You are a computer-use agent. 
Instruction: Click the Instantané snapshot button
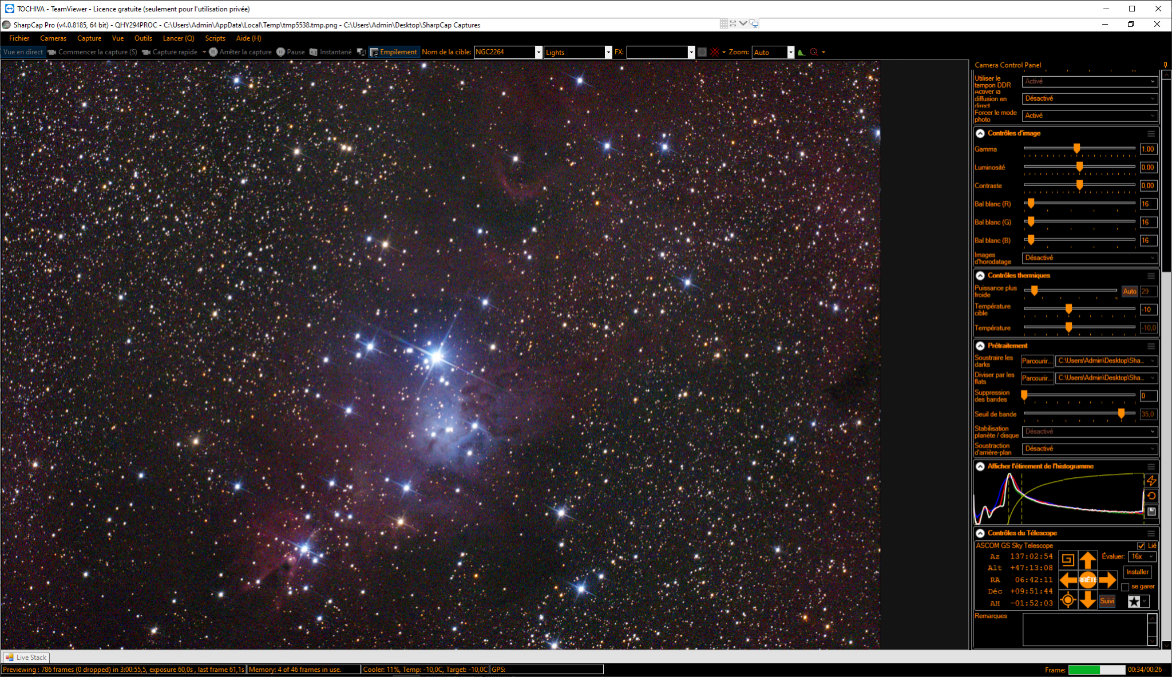click(331, 52)
